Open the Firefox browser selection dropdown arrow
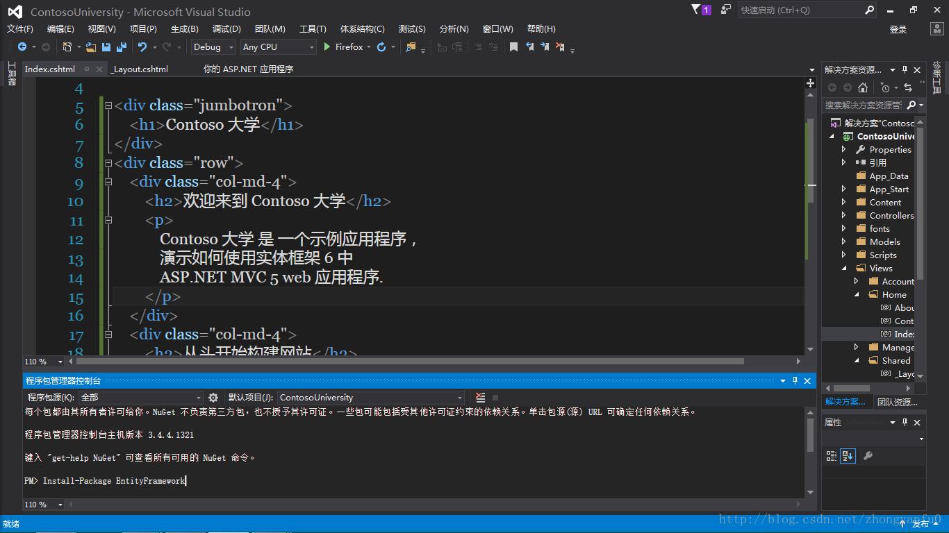 pyautogui.click(x=369, y=47)
